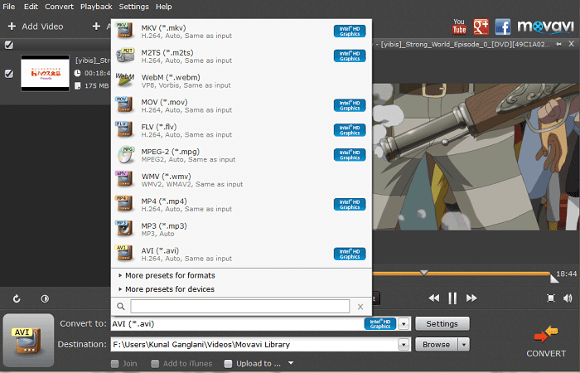Click the MPEG-2 disc icon
This screenshot has width=580, height=373.
(125, 155)
